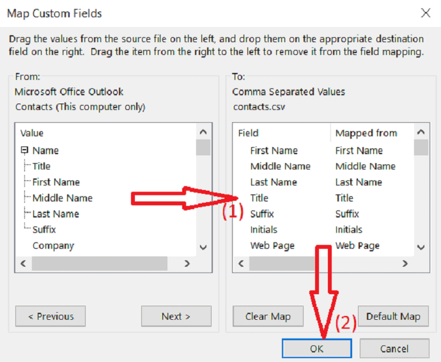Click the Mapped from column header
The height and width of the screenshot is (362, 441).
coord(366,133)
